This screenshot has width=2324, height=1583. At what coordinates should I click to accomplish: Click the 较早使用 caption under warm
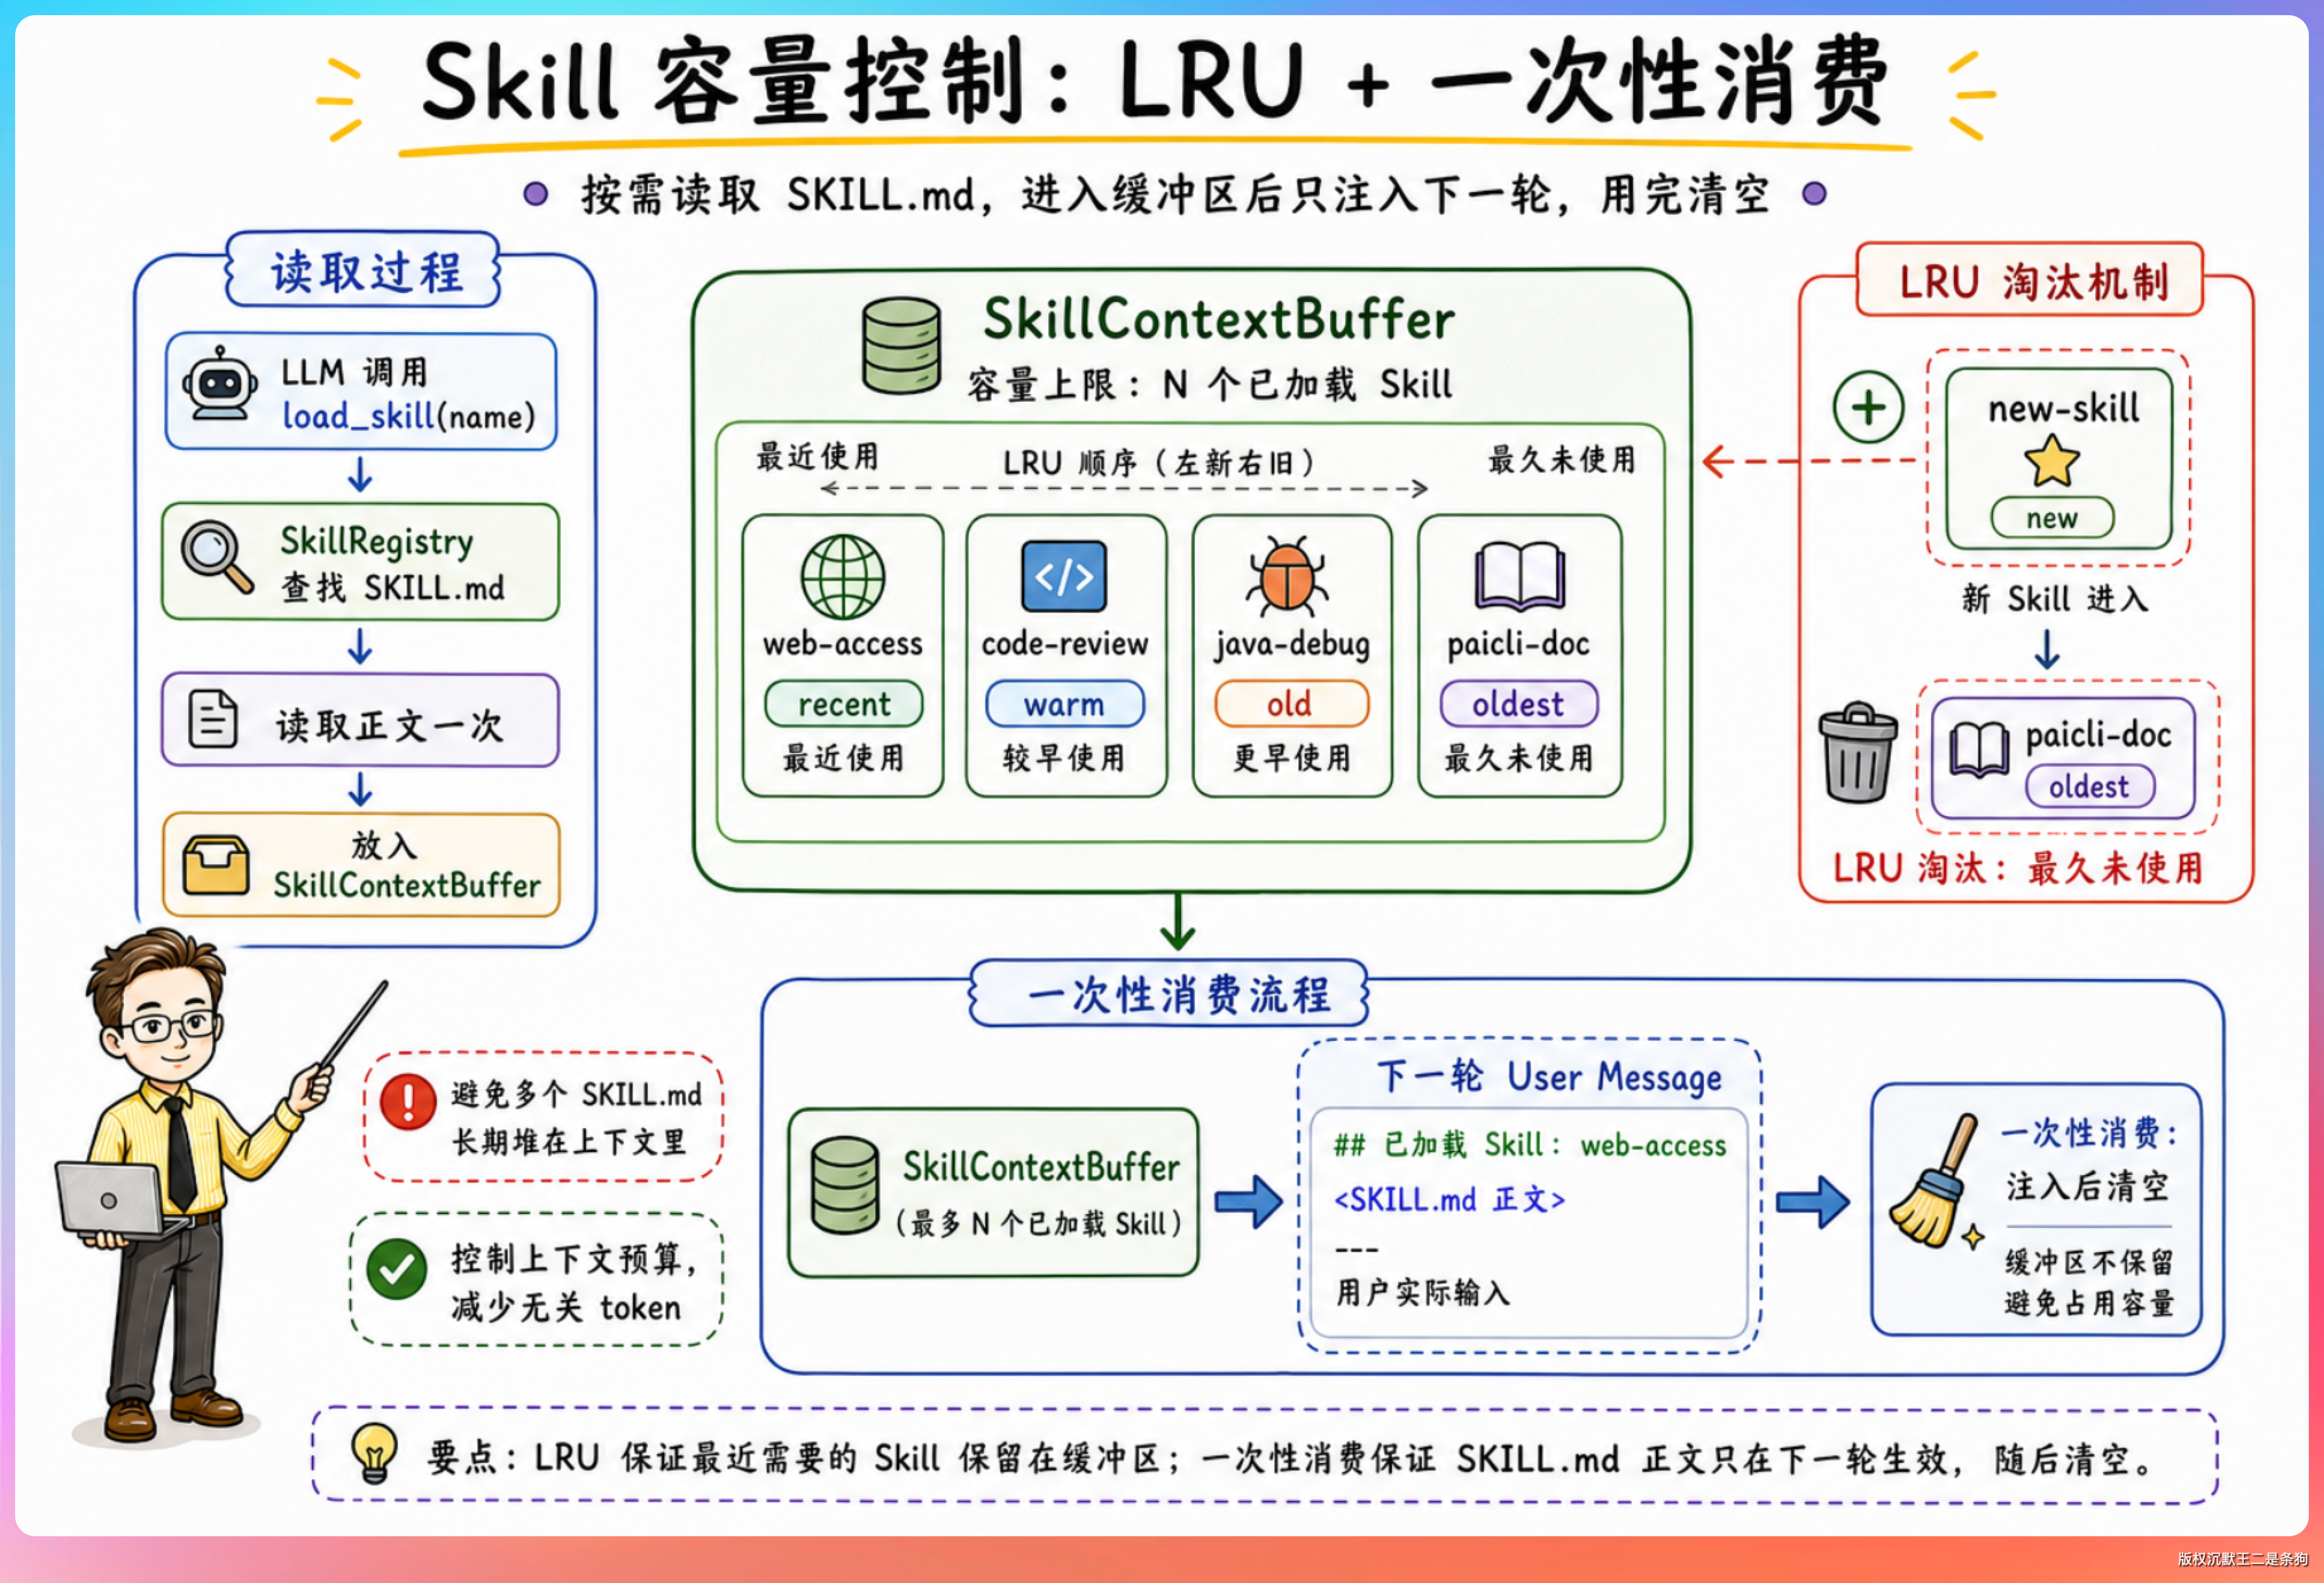point(1064,757)
